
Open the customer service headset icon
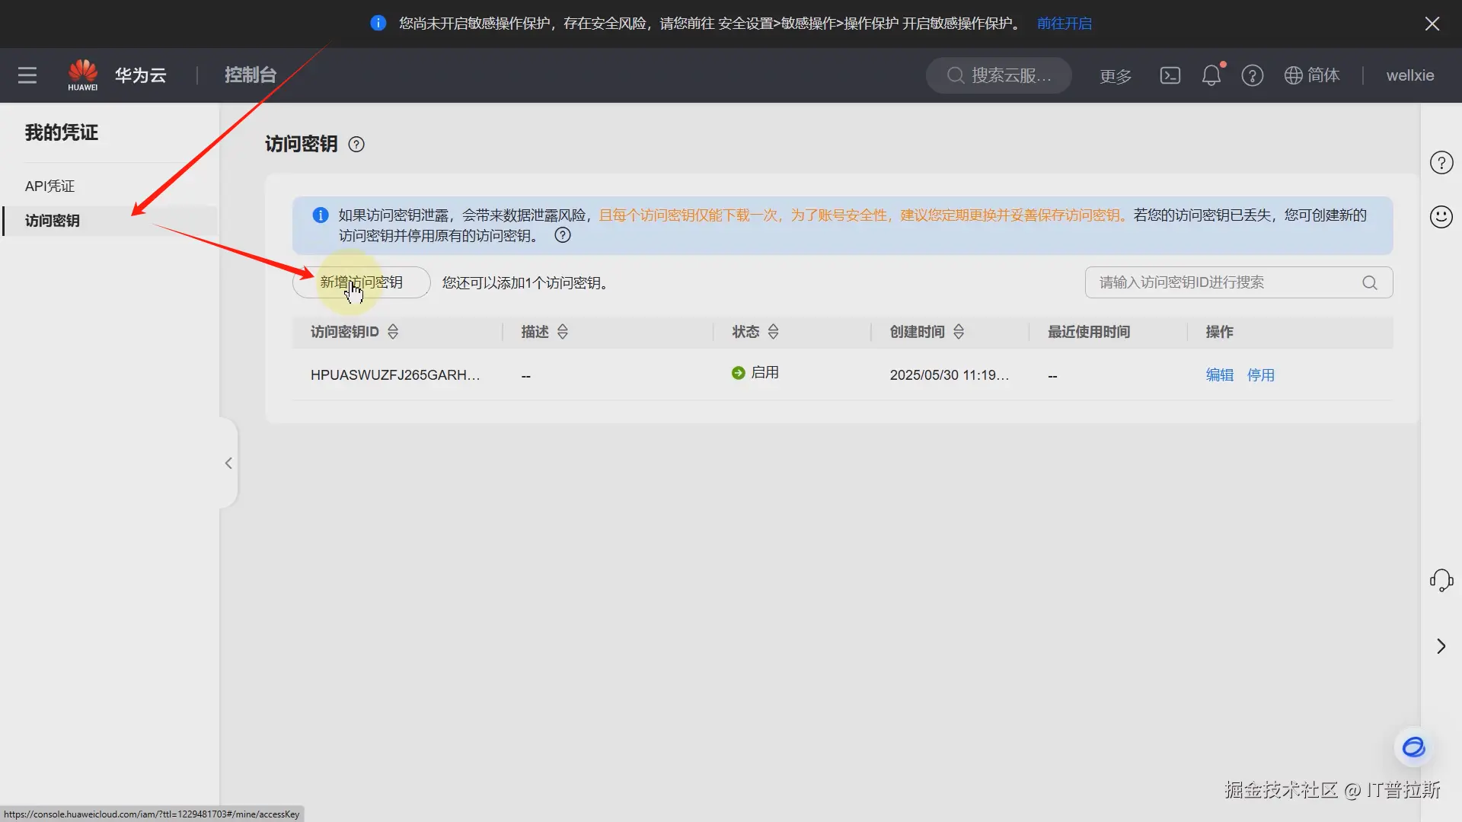click(1441, 580)
